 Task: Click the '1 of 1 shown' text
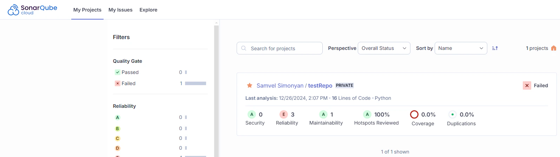(x=395, y=152)
